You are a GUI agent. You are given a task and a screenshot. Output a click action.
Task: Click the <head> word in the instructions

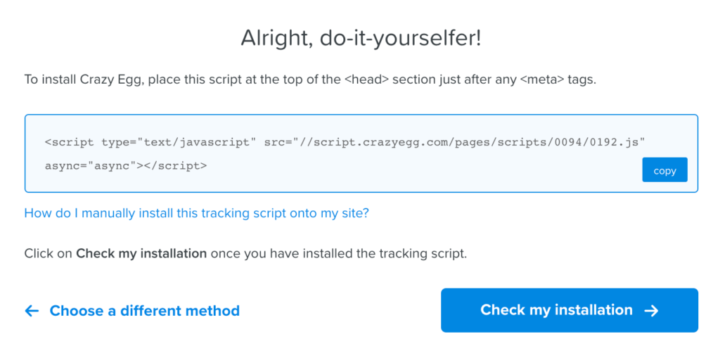[x=366, y=79]
